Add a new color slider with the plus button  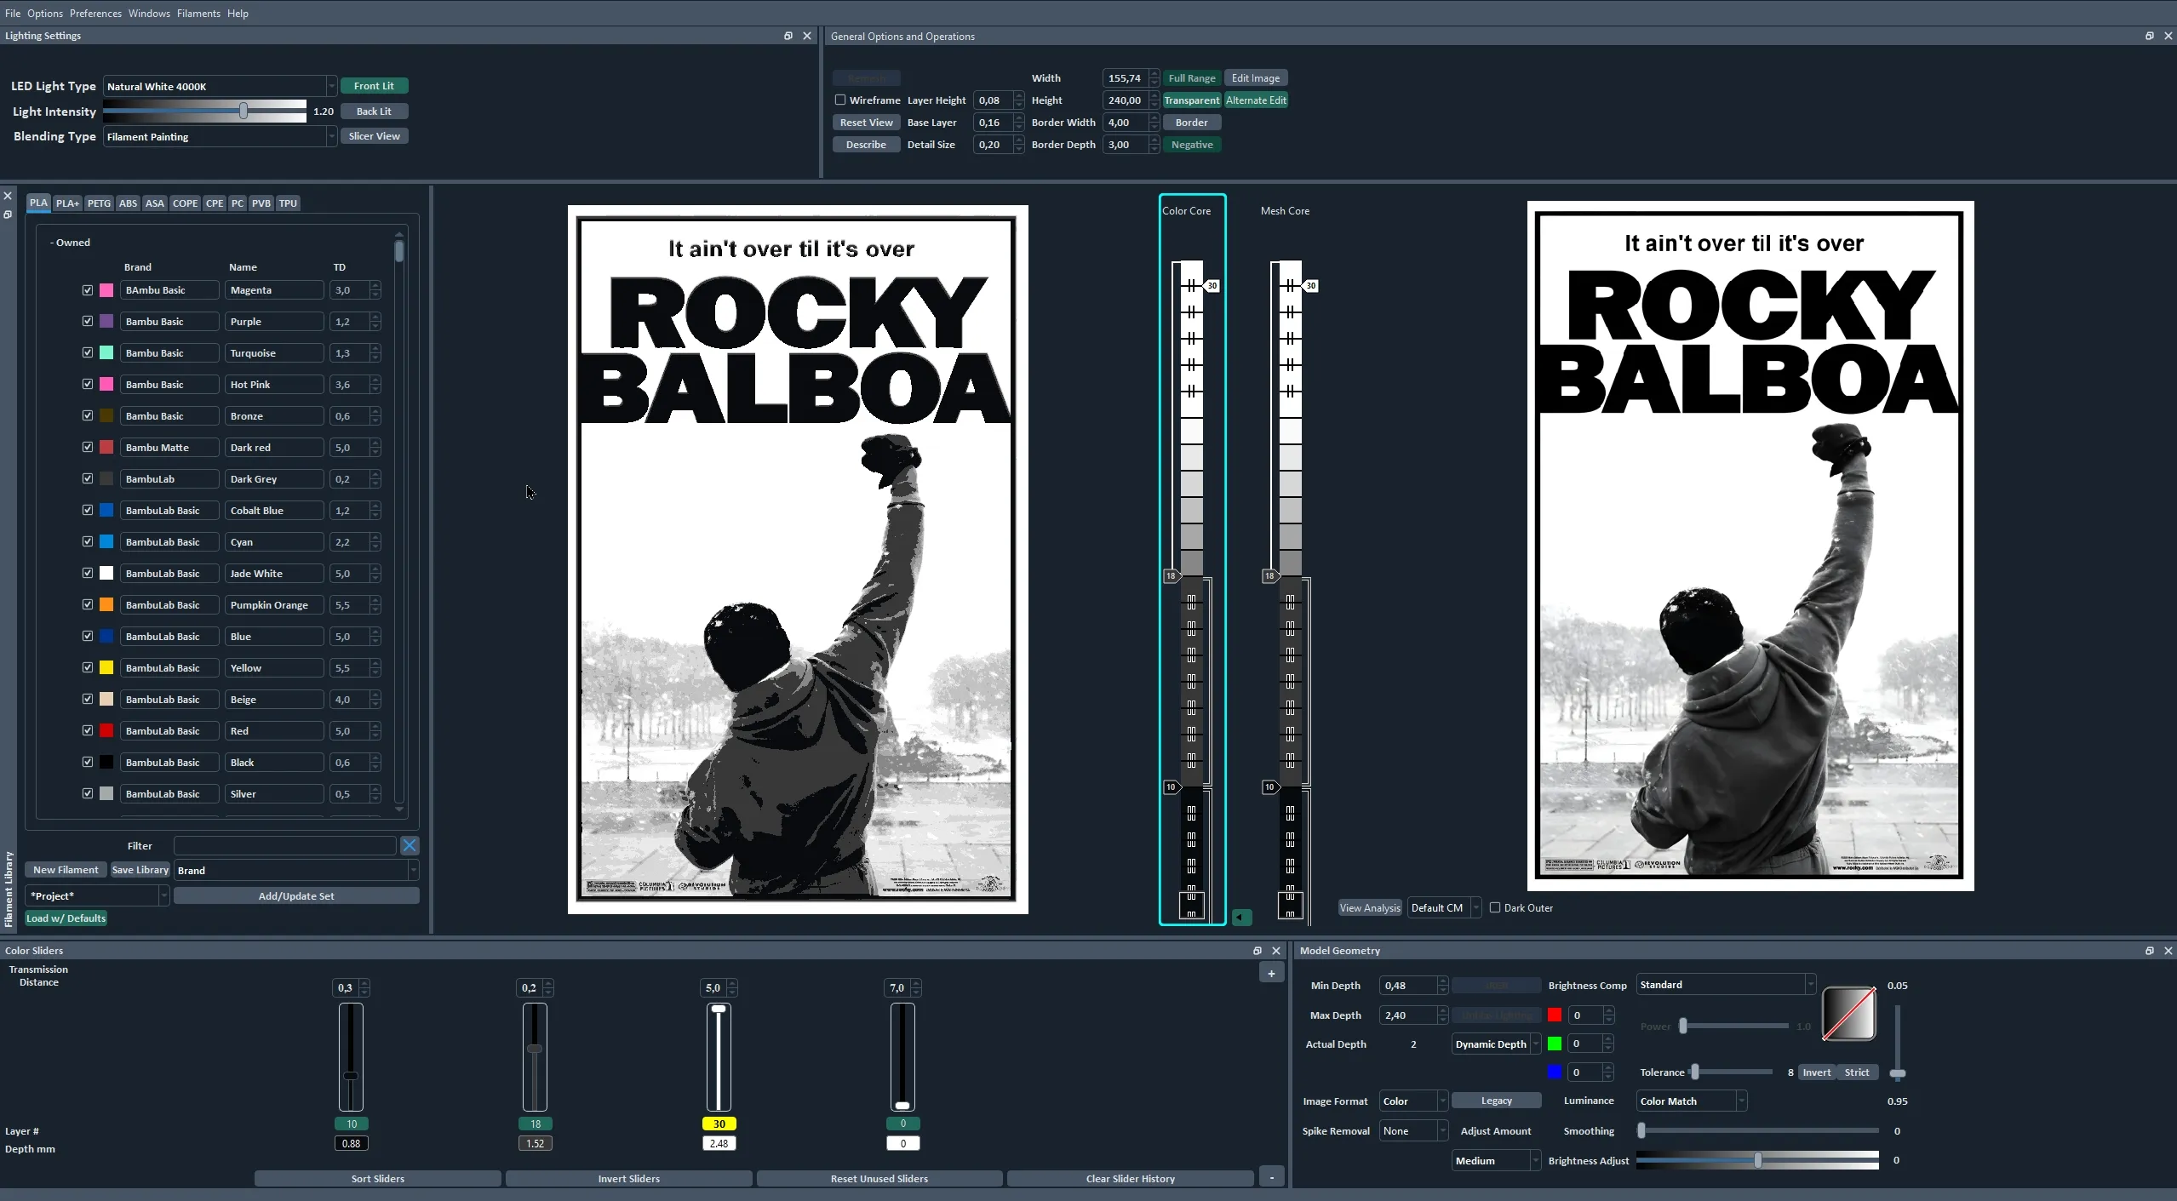tap(1271, 973)
